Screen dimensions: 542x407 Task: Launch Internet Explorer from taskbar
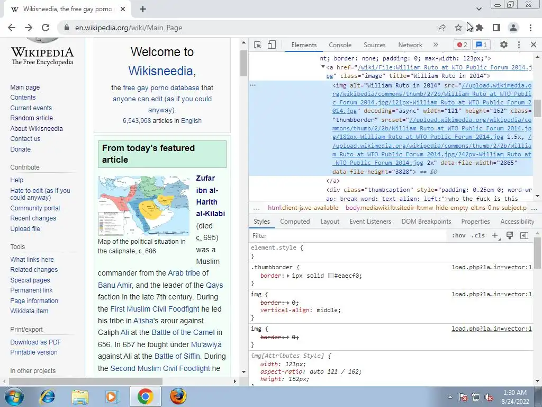47,396
